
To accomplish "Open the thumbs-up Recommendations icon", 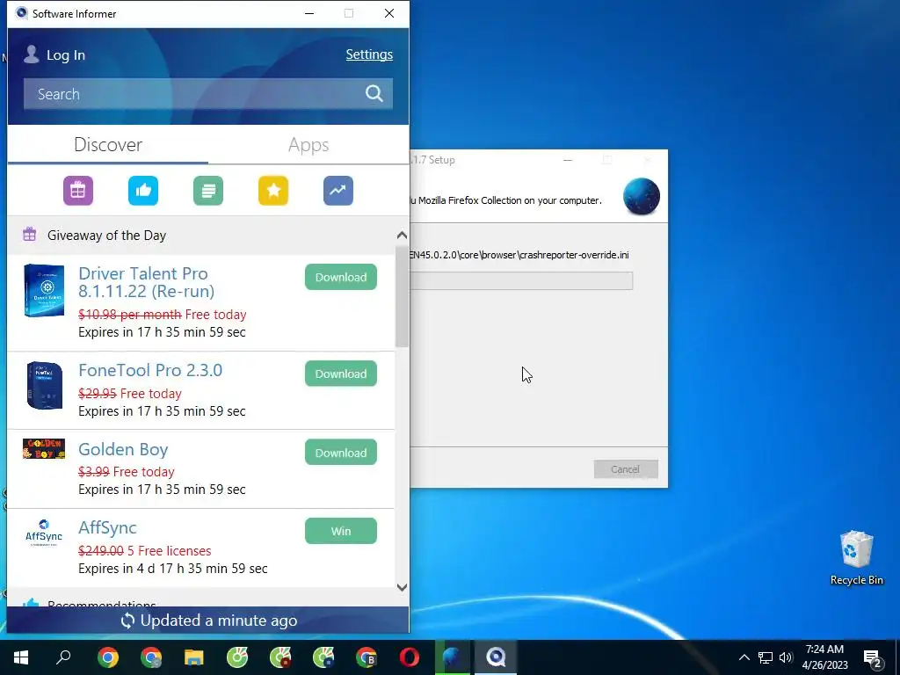I will pyautogui.click(x=143, y=191).
